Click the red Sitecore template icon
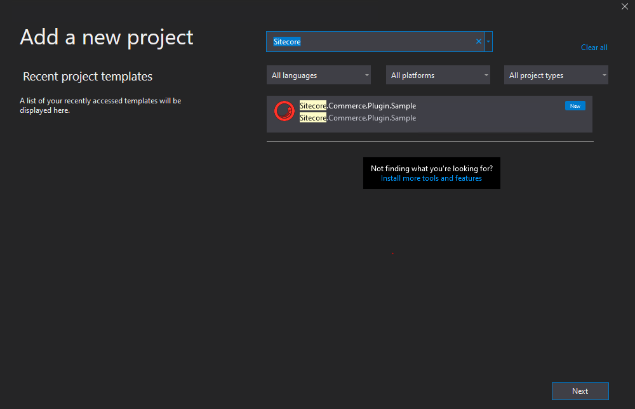635x409 pixels. 284,112
